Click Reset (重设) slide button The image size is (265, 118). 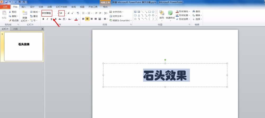click(34, 16)
